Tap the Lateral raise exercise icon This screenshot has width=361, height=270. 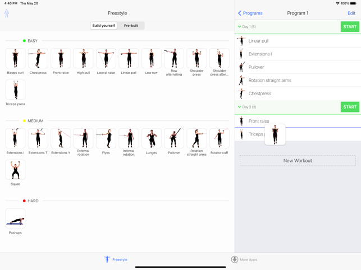106,59
